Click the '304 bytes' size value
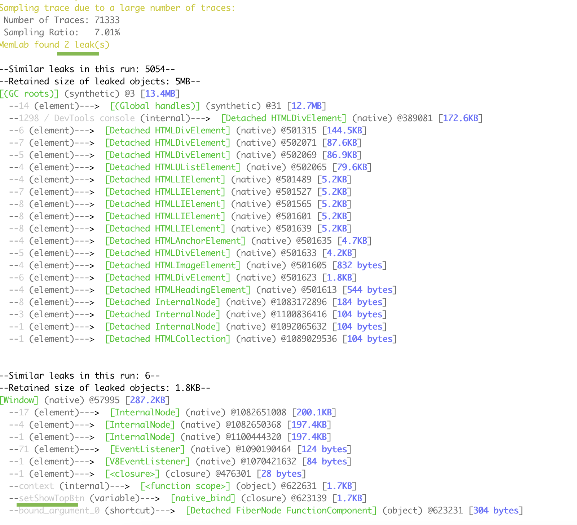This screenshot has height=525, width=577. (x=496, y=511)
